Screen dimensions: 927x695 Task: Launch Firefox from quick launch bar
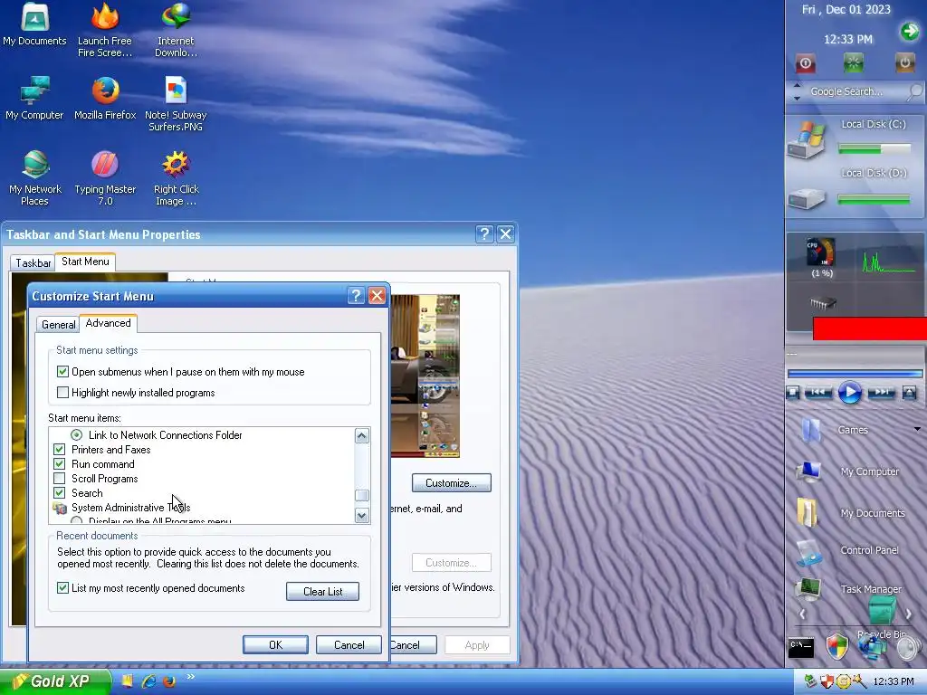pyautogui.click(x=169, y=681)
